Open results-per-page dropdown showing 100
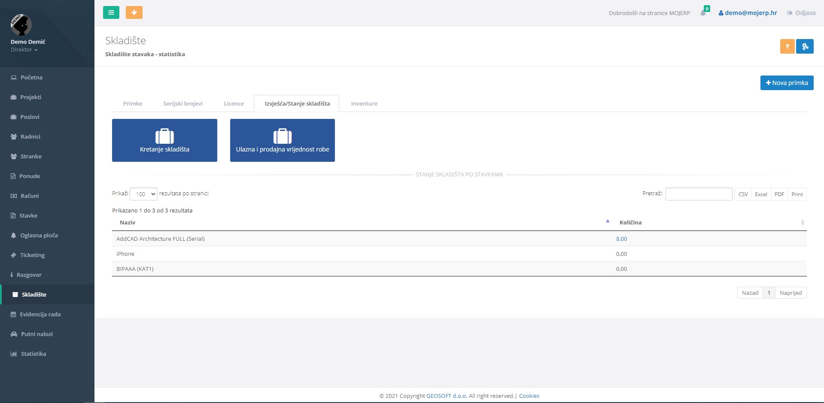The height and width of the screenshot is (403, 824). 143,194
